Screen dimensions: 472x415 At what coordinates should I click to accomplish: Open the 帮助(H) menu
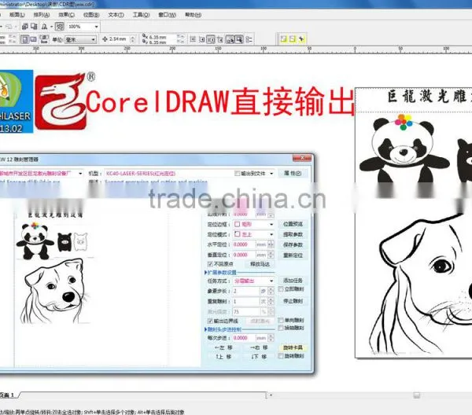pyautogui.click(x=193, y=14)
